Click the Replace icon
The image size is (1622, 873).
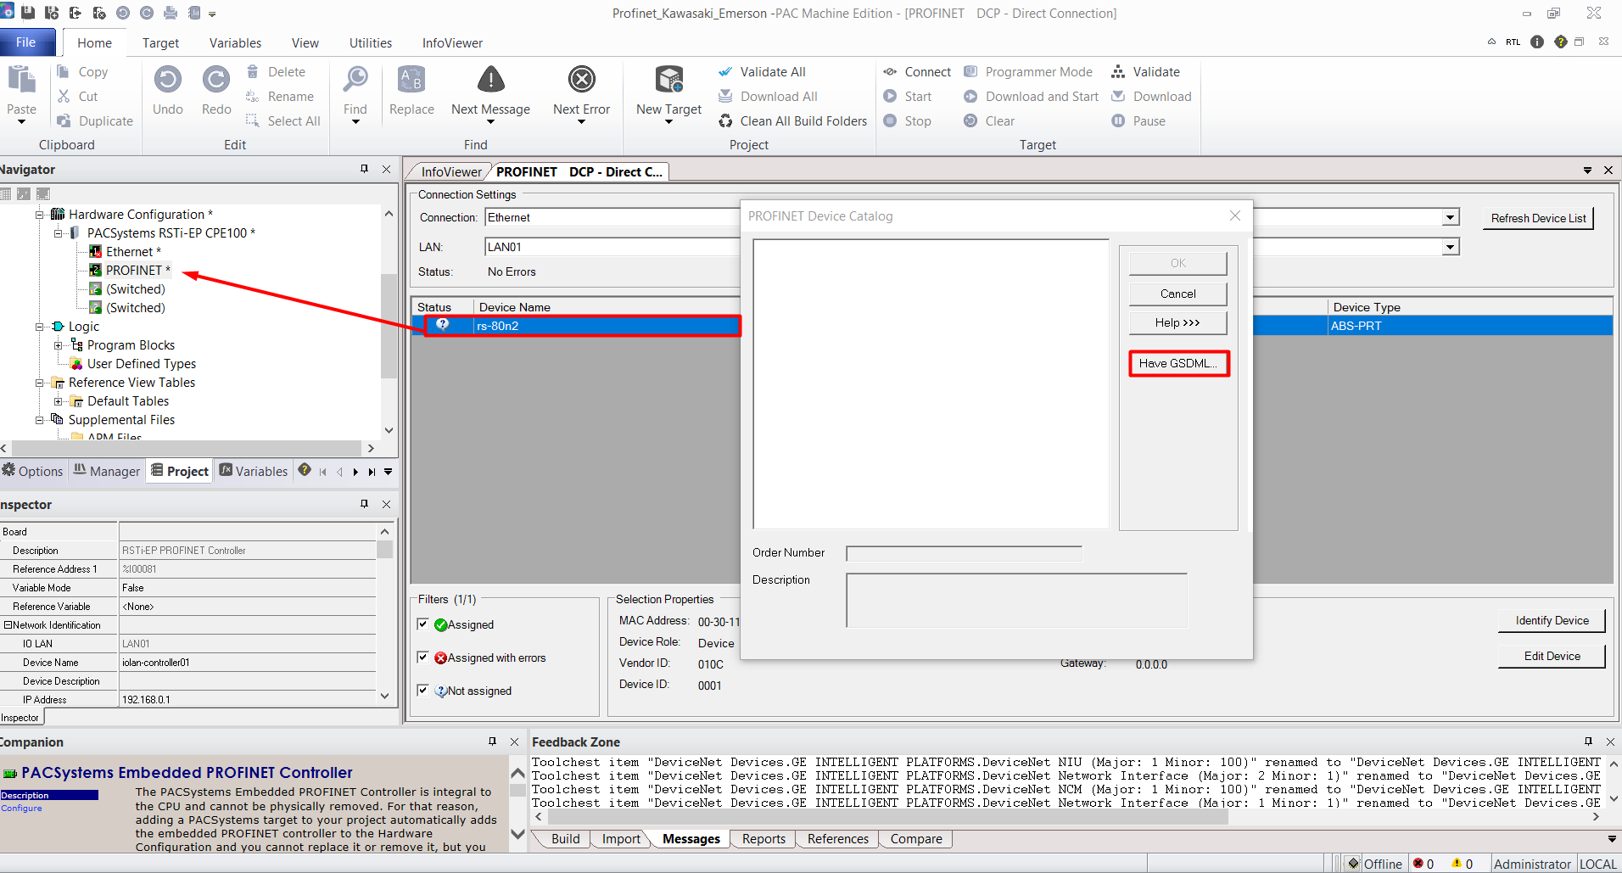pyautogui.click(x=411, y=80)
